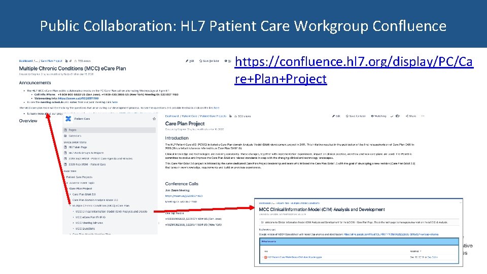Click Dashboard breadcrumb on MCC eCare Plan page
Image resolution: width=487 pixels, height=274 pixels.
(x=26, y=61)
